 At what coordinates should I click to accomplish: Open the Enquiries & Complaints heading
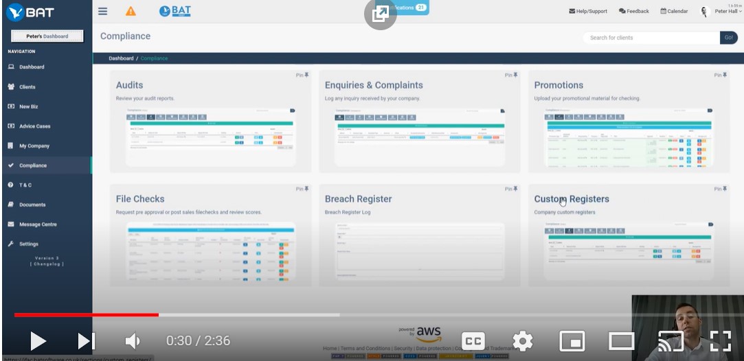click(374, 85)
